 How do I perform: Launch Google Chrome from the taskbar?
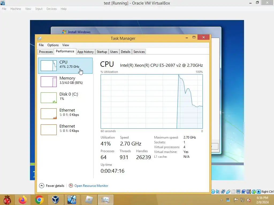[39, 200]
